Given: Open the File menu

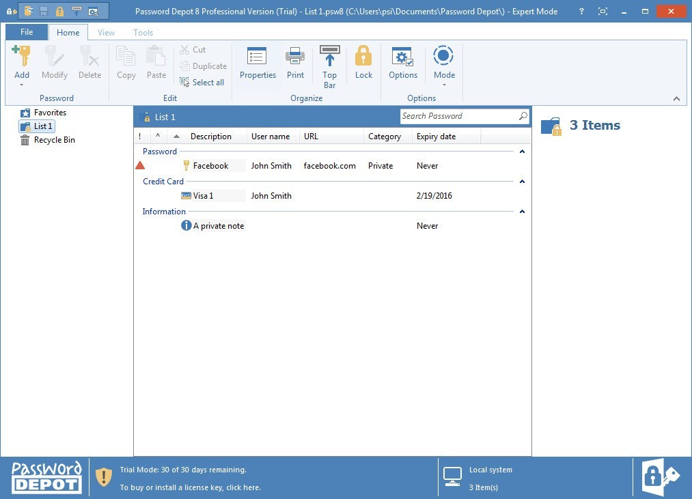Looking at the screenshot, I should [x=26, y=31].
